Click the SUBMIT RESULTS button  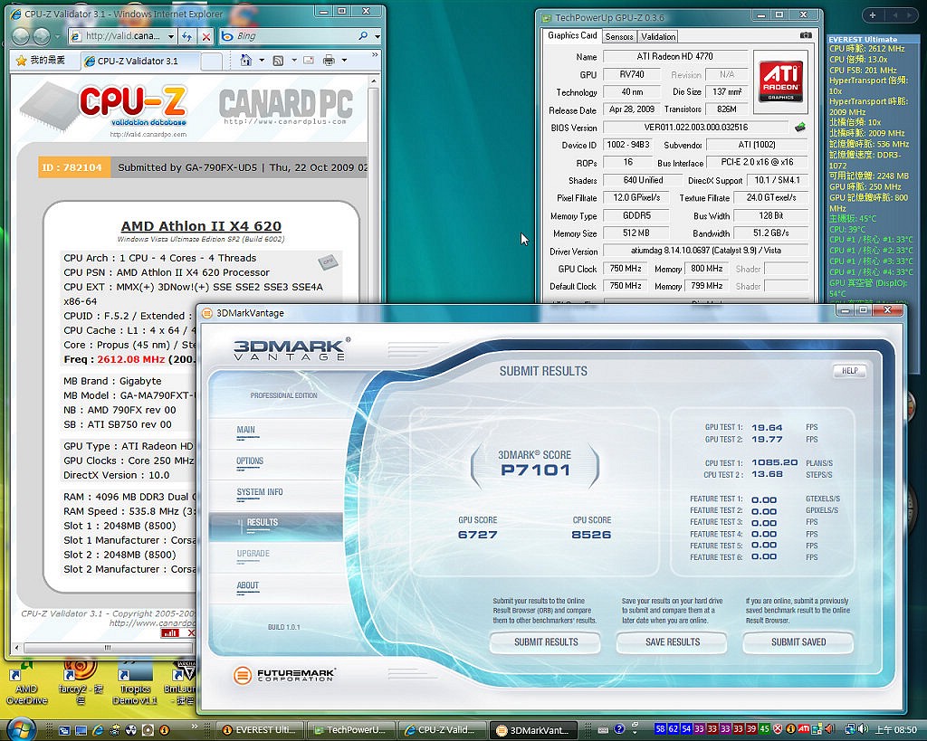tap(546, 642)
